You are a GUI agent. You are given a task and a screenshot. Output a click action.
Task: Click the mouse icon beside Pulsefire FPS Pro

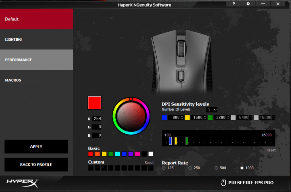pyautogui.click(x=223, y=183)
